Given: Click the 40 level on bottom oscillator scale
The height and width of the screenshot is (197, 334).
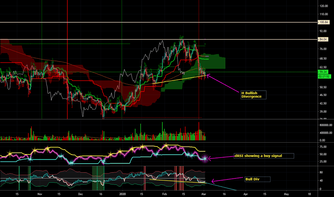Looking at the screenshot, I should [x=321, y=181].
